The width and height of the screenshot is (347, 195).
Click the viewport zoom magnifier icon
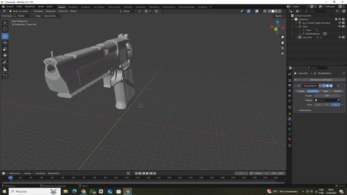[x=282, y=37]
